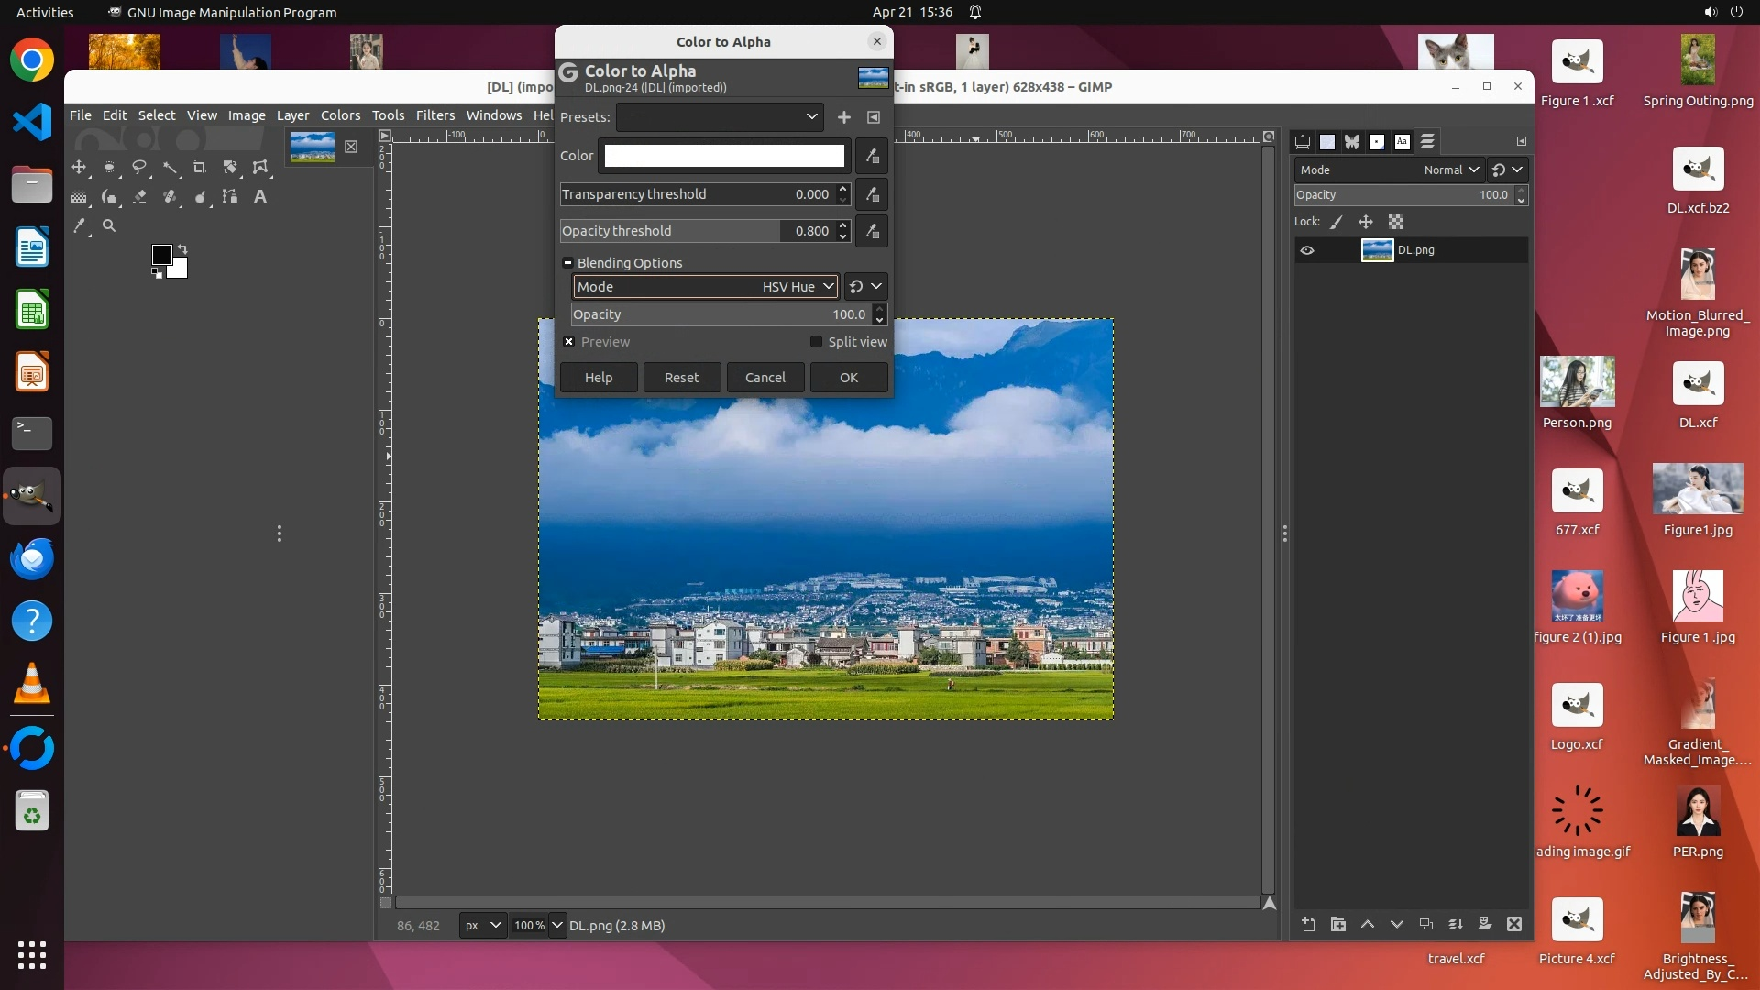Click the Reset button
Screen dimensions: 1760x990
click(681, 378)
